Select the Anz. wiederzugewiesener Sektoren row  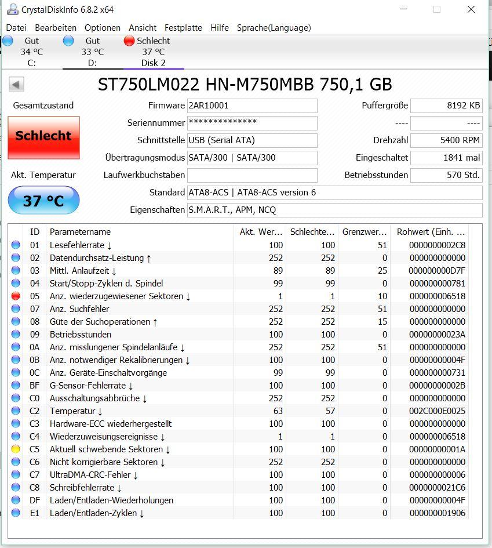coord(239,296)
